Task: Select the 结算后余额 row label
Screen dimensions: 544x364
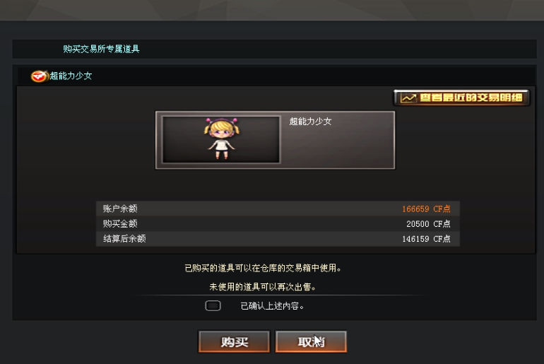Action: [x=124, y=239]
